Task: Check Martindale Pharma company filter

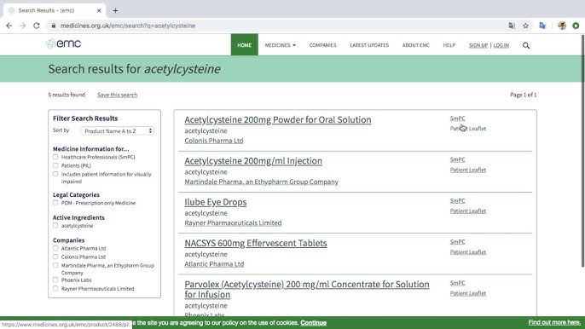Action: 55,265
